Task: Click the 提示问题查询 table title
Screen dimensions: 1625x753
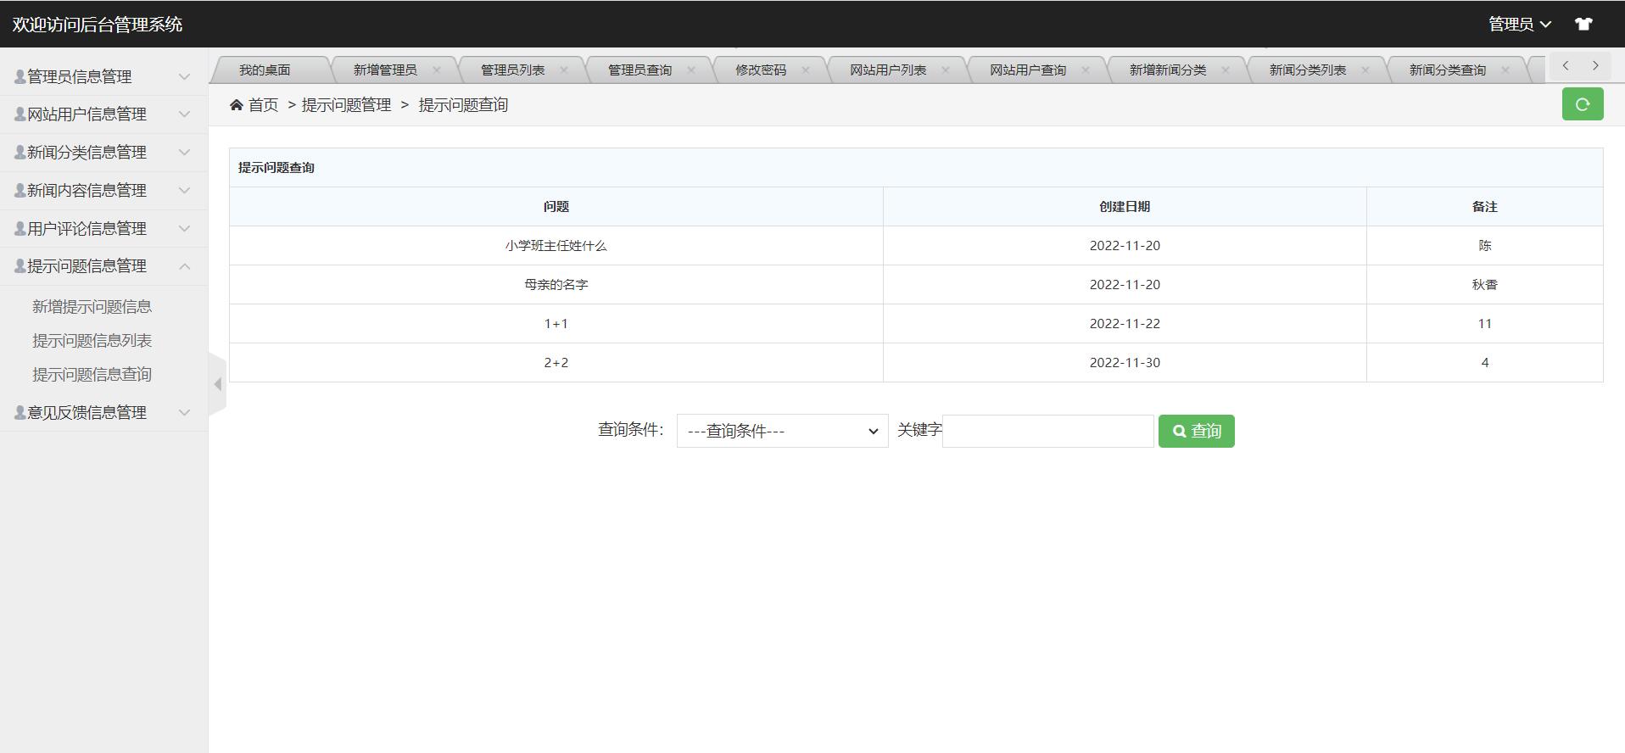Action: coord(276,167)
